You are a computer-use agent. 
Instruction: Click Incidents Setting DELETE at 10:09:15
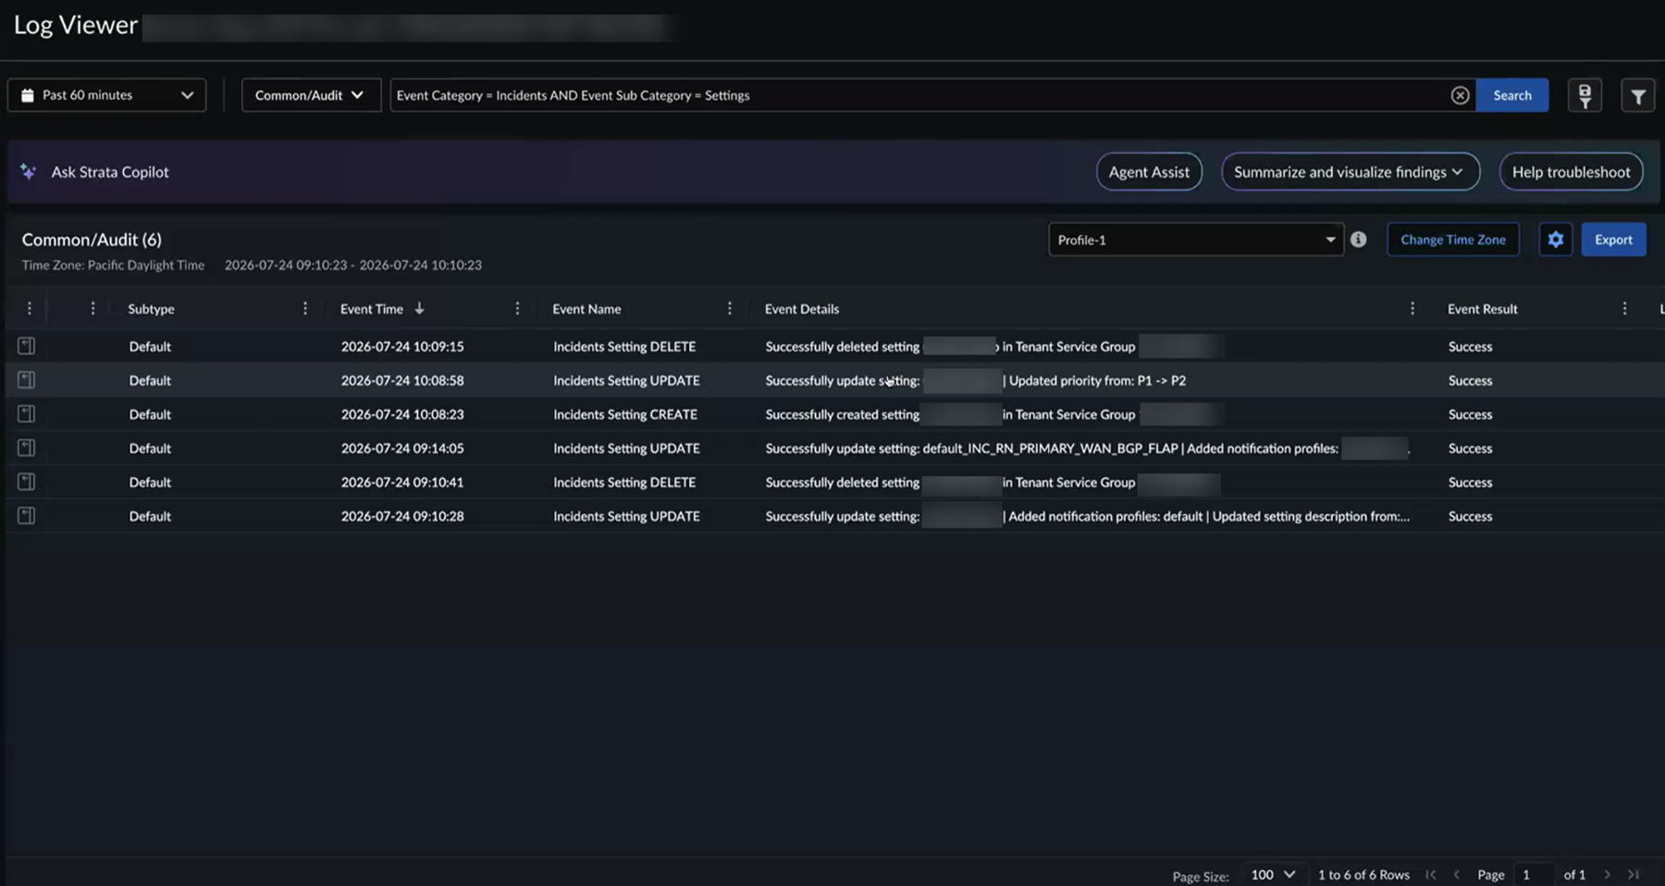pyautogui.click(x=624, y=347)
